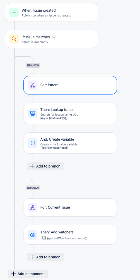The height and width of the screenshot is (280, 140).
Task: Open the For: Parent branch component
Action: click(70, 85)
